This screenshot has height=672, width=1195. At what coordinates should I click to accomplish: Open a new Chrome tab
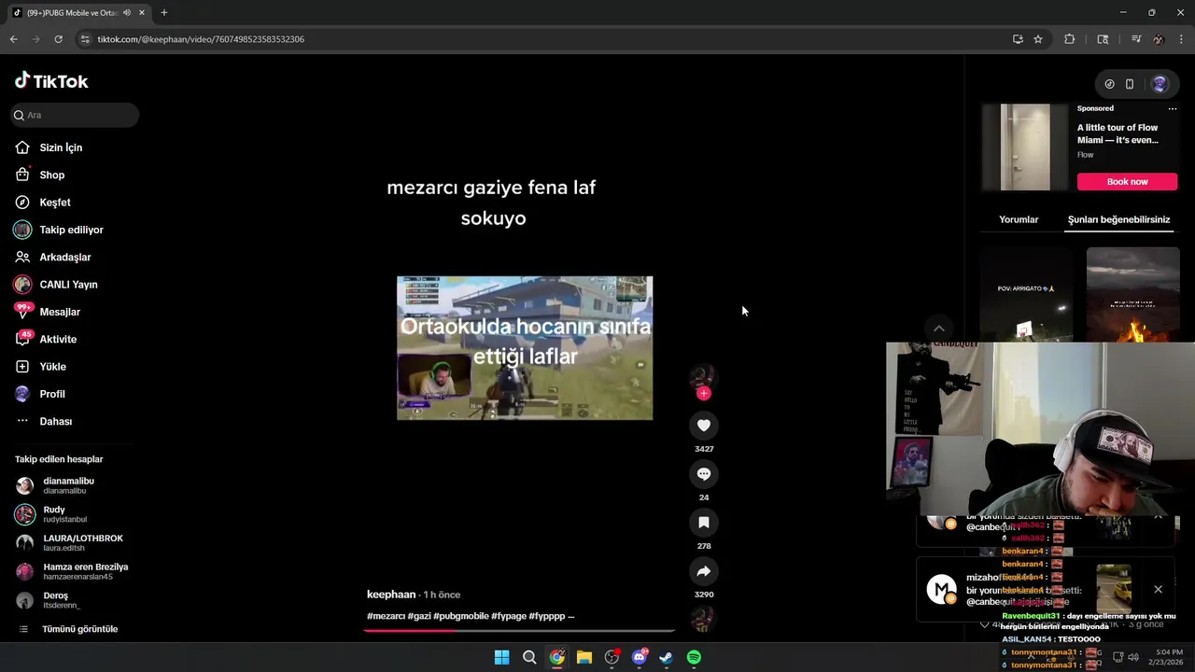point(164,13)
